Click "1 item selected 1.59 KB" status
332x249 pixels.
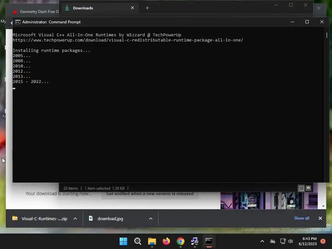pos(104,188)
